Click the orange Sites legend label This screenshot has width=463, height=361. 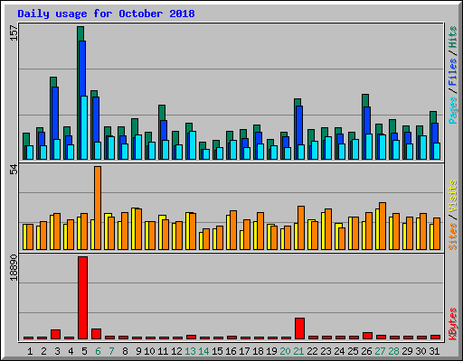pyautogui.click(x=453, y=236)
